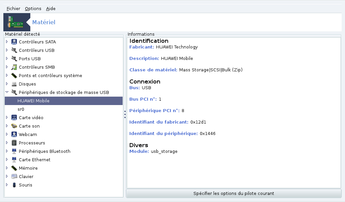Expand the Processeurs branch
Viewport: 345px width, 202px height.
7,143
